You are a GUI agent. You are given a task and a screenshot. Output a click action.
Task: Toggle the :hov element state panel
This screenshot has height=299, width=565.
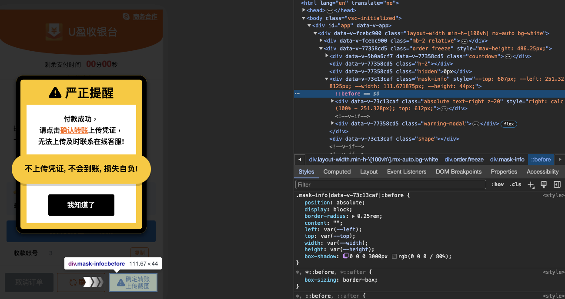tap(497, 184)
